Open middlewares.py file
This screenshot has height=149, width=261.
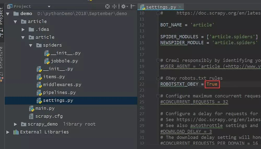[x=71, y=85]
